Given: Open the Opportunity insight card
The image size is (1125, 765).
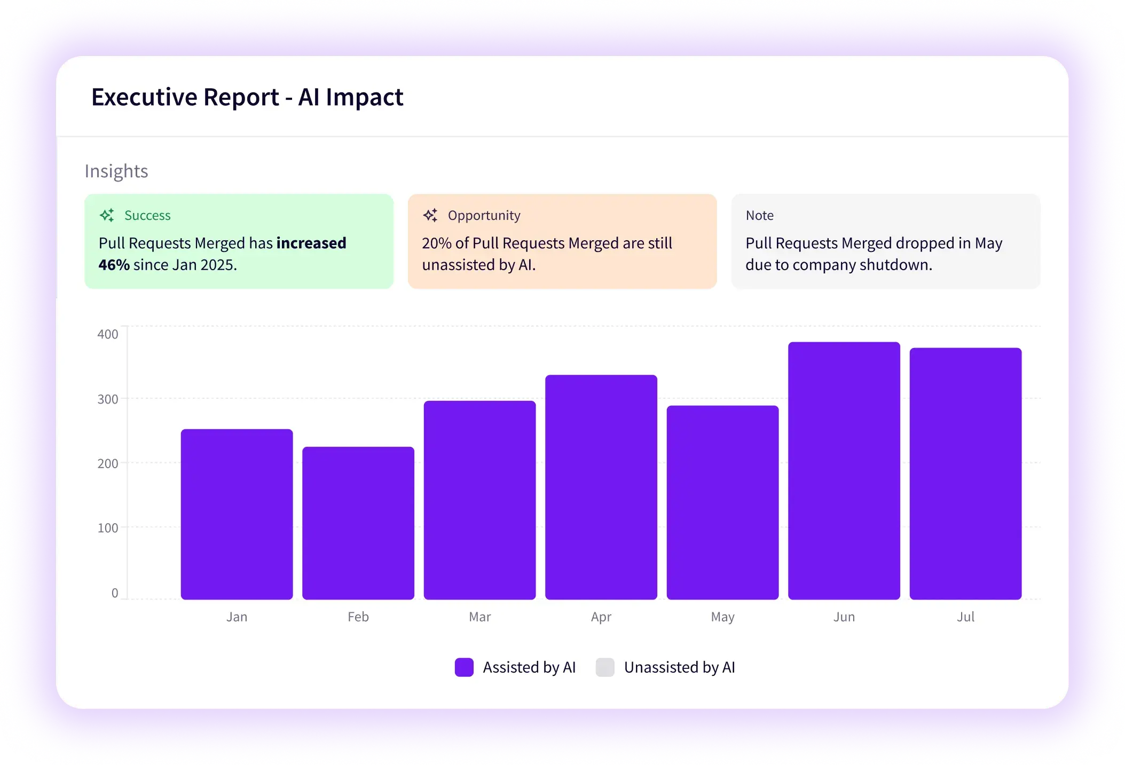Looking at the screenshot, I should pyautogui.click(x=562, y=241).
